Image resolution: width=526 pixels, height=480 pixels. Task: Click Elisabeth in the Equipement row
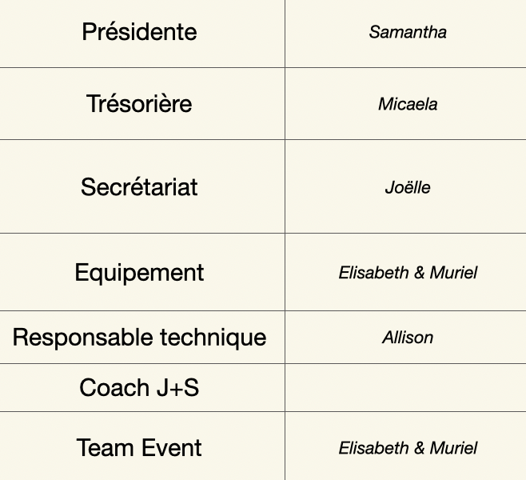click(373, 273)
